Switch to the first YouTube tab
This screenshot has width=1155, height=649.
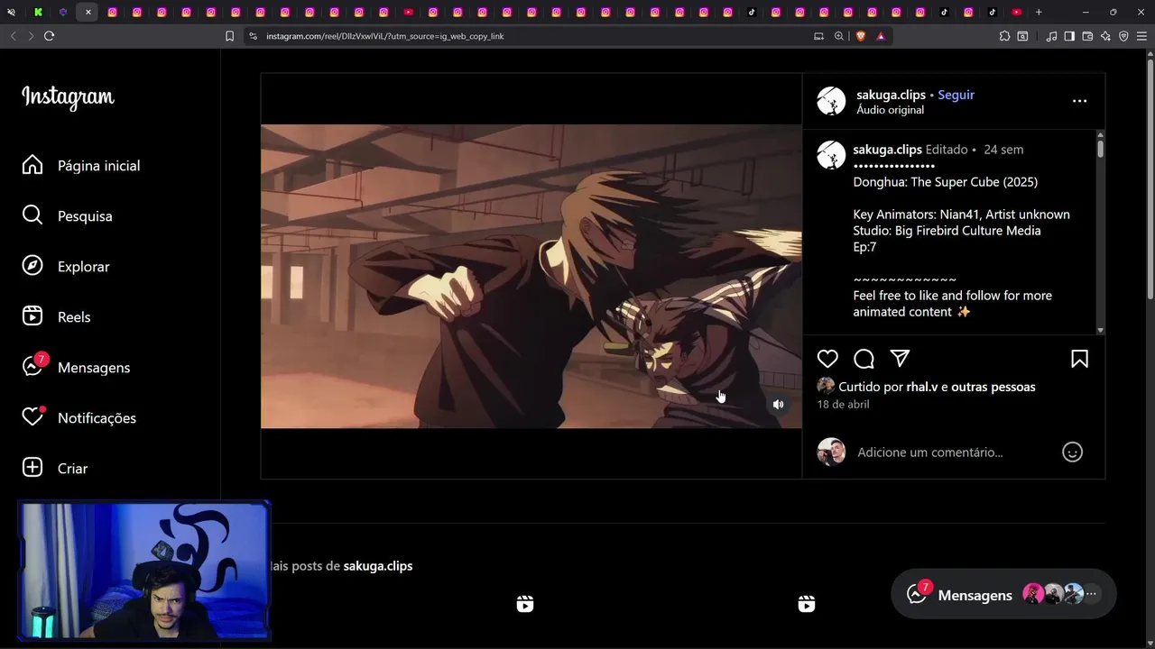408,12
